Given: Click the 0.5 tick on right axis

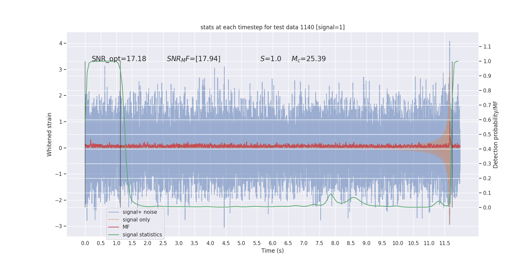Looking at the screenshot, I should pos(487,134).
